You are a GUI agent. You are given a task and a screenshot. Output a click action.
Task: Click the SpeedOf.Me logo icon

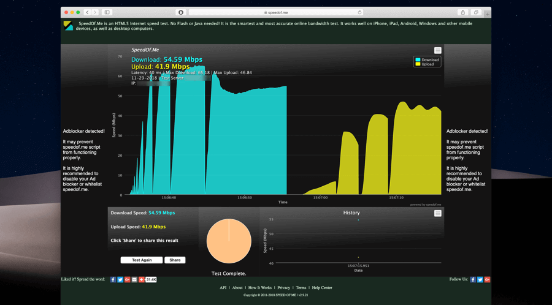[68, 26]
